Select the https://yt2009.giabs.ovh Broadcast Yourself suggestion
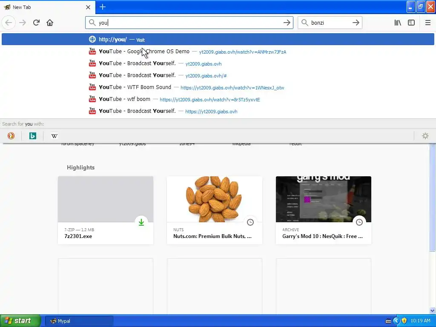 click(x=218, y=111)
